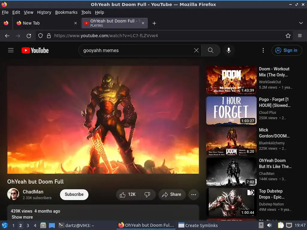Image resolution: width=307 pixels, height=230 pixels.
Task: Open the ChadMan channel name link
Action: (x=33, y=192)
